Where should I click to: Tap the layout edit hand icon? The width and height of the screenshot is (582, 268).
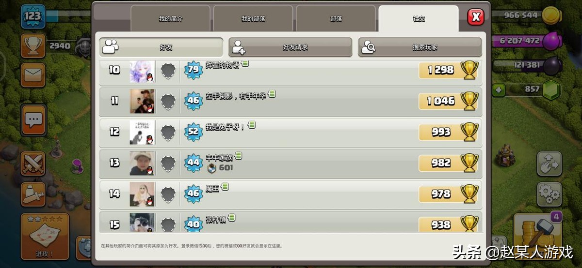pyautogui.click(x=549, y=164)
